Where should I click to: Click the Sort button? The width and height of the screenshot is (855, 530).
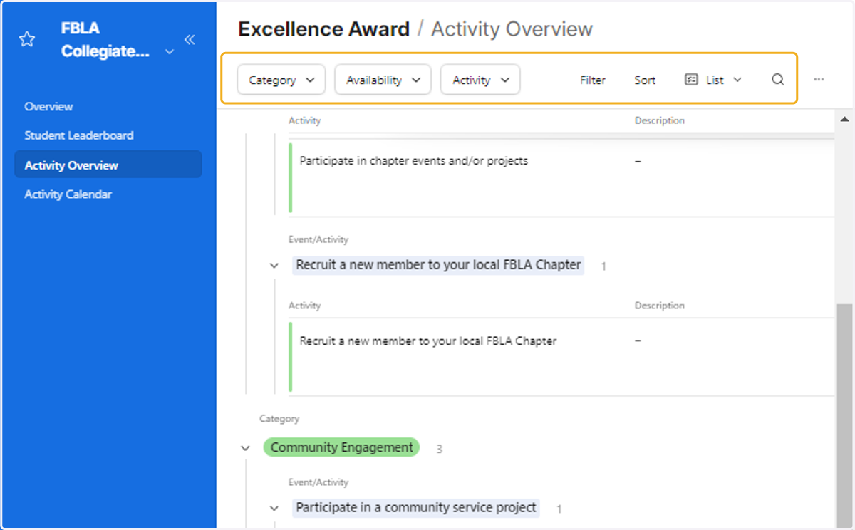(x=645, y=80)
